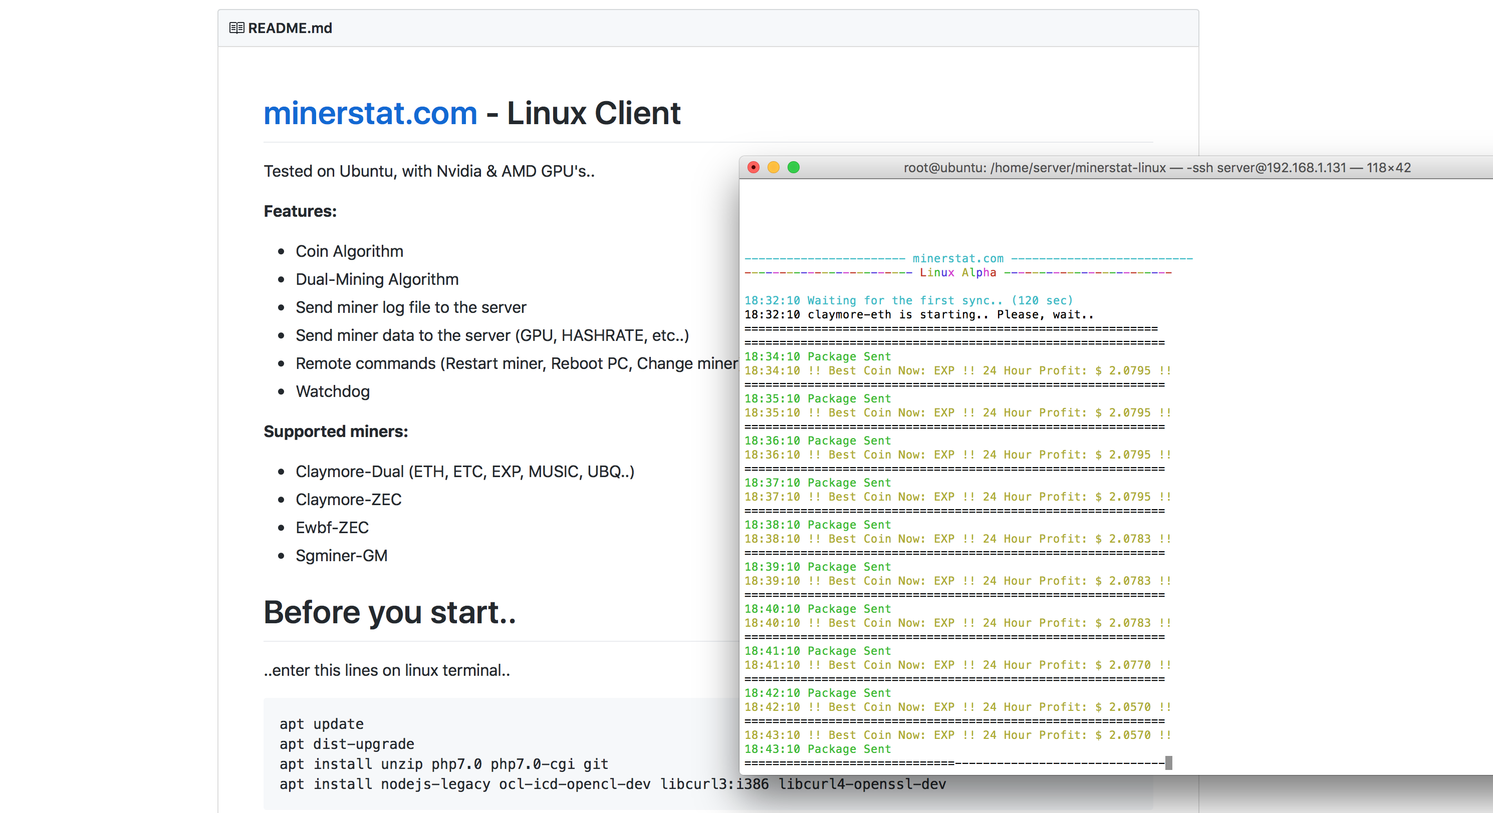Click 'Remote commands' list item
Screen dimensions: 1493x813
(x=517, y=363)
